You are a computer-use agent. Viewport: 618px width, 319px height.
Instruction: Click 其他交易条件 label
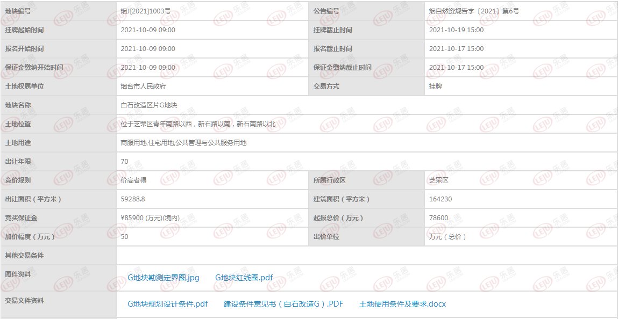24,256
